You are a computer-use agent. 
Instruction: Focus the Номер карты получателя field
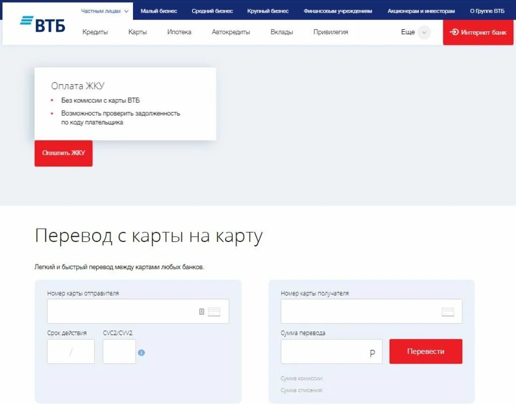[x=371, y=311]
